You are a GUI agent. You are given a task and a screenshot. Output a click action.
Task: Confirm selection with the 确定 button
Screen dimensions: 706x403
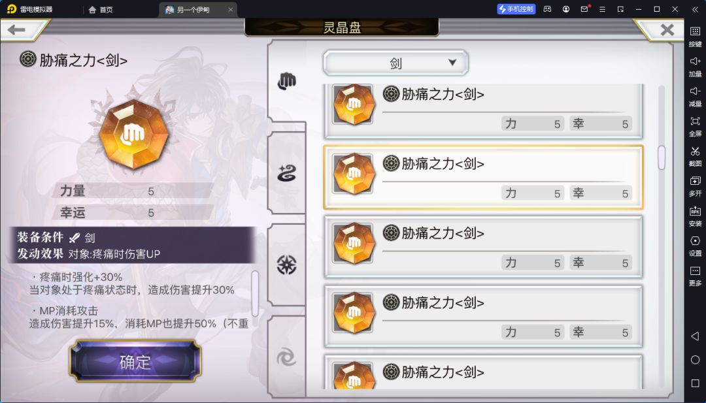pos(135,361)
